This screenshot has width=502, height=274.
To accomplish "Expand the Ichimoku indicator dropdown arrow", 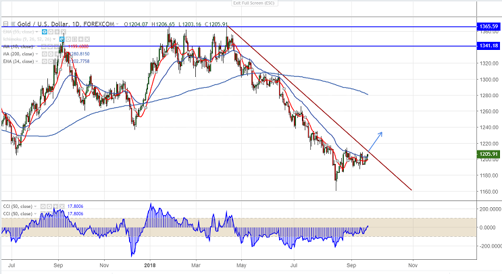I will pyautogui.click(x=54, y=39).
